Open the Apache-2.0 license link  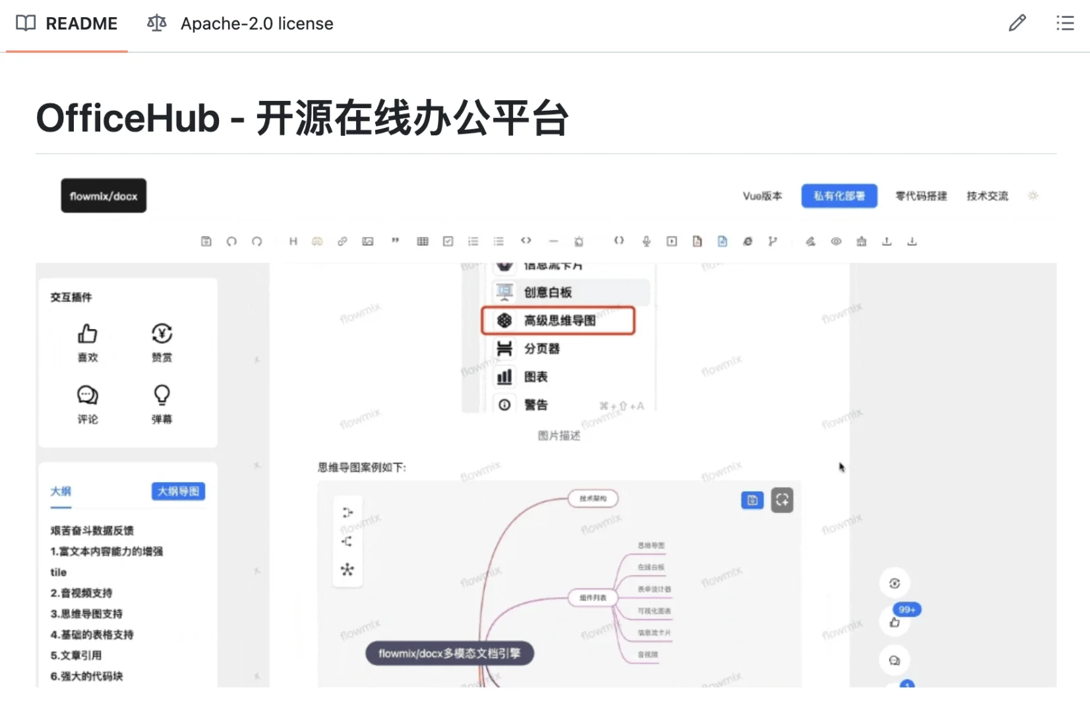pyautogui.click(x=256, y=24)
